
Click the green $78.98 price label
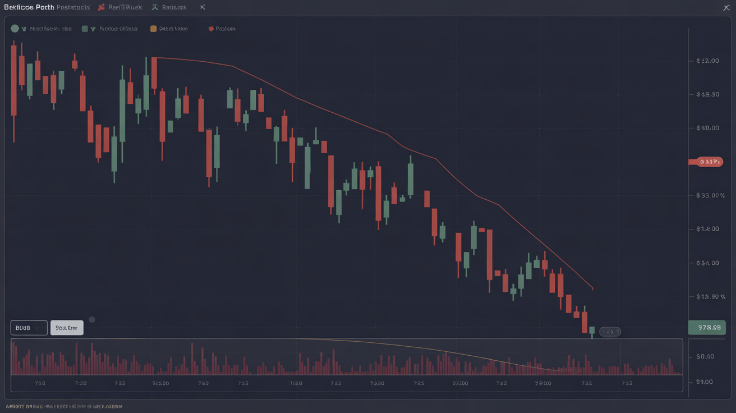[707, 328]
